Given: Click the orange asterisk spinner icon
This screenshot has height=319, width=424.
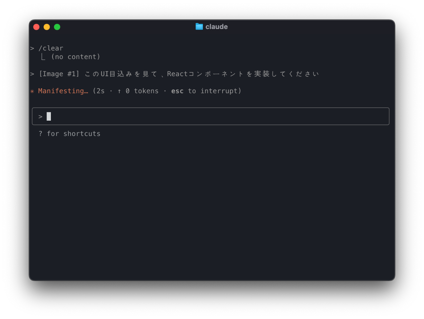Looking at the screenshot, I should point(32,91).
